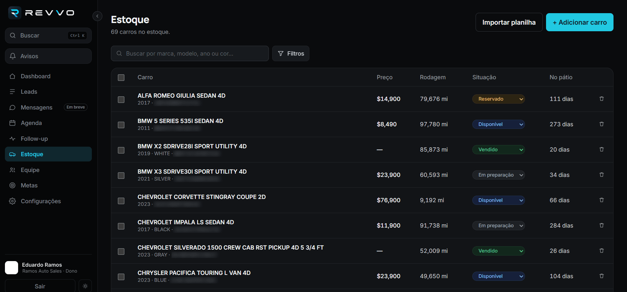627x292 pixels.
Task: Click the Dashboard home icon
Action: coord(13,76)
